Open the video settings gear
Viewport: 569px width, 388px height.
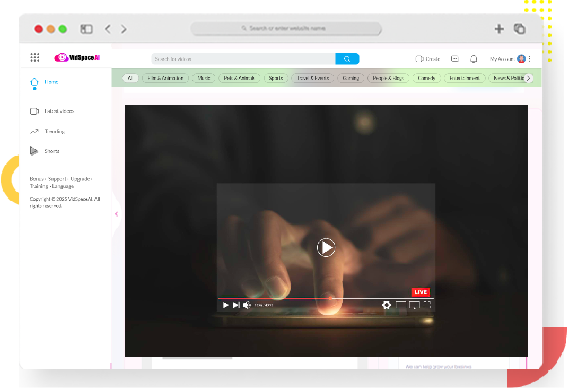[387, 305]
